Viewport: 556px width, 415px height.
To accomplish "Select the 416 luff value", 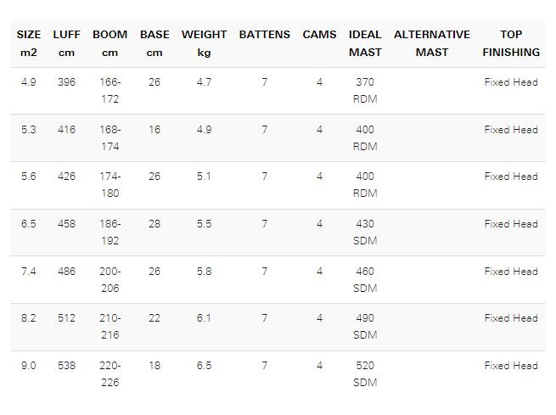I will click(67, 130).
